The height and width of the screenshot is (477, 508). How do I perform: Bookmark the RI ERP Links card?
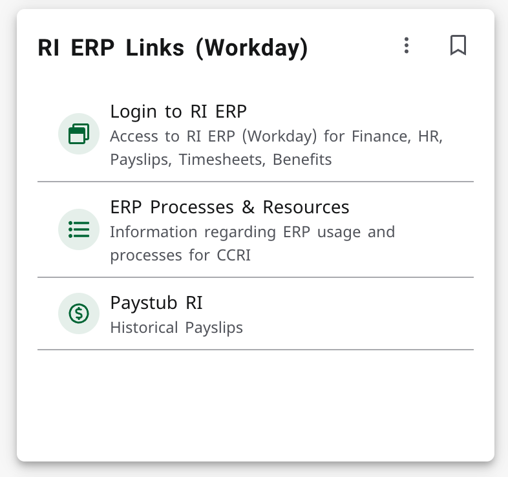coord(458,45)
